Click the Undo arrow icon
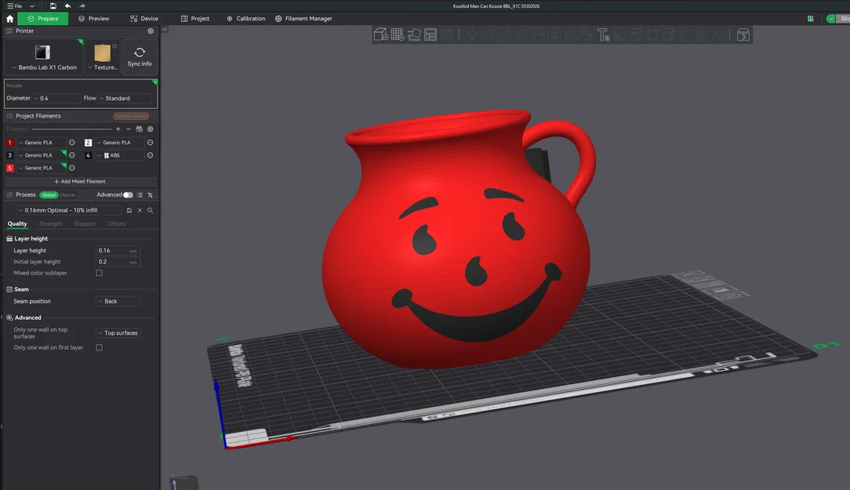The image size is (850, 490). 67,6
